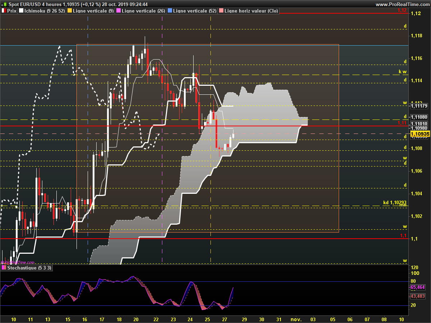Image resolution: width=431 pixels, height=323 pixels.
Task: Click the blue Ligne verticale (52) swatch
Action: tap(170, 11)
